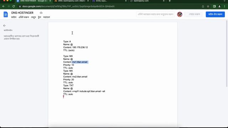Screen dimensions: 228x128
Task: Open the Google Docs home icon
Action: tap(6, 14)
